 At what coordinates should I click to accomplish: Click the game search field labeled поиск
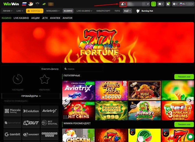(83, 69)
